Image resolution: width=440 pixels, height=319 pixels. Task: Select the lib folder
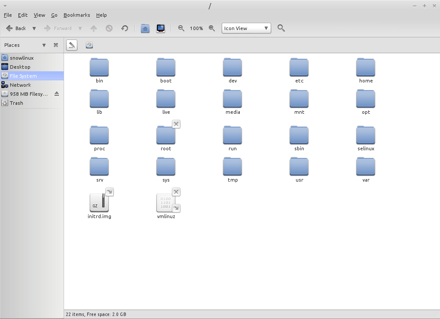click(99, 102)
